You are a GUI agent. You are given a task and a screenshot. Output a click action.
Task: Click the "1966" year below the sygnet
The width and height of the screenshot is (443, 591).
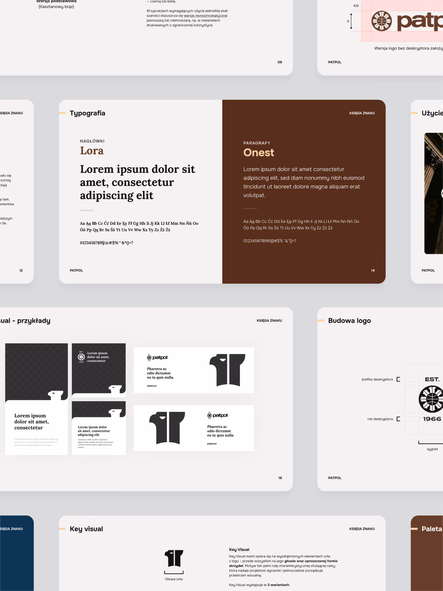pos(432,419)
